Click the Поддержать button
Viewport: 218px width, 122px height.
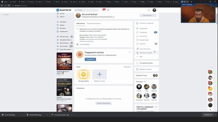[90, 59]
